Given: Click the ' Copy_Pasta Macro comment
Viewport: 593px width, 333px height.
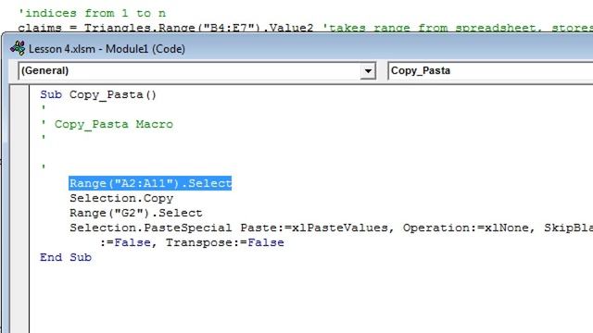Looking at the screenshot, I should pos(107,124).
